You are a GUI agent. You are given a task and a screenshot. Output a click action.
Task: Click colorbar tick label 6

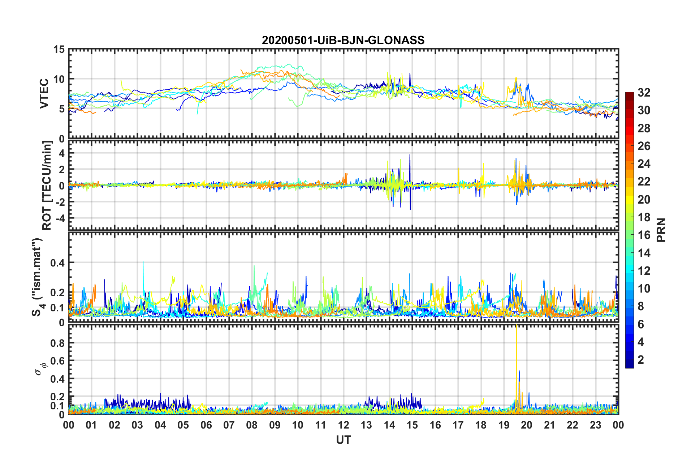click(641, 324)
